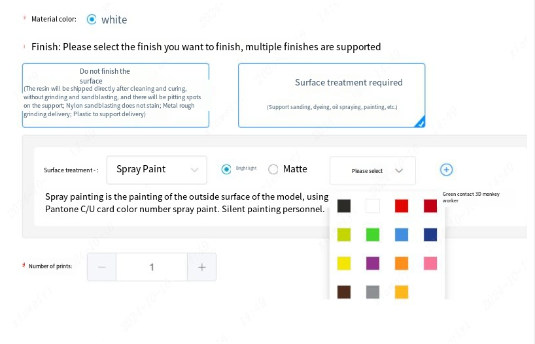Select the gray color swatch
Image resolution: width=535 pixels, height=344 pixels.
coord(373,292)
